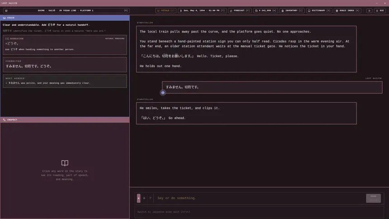
Task: Click the corrected sentence すみません。切符です。どうぞ。
Action: (28, 67)
